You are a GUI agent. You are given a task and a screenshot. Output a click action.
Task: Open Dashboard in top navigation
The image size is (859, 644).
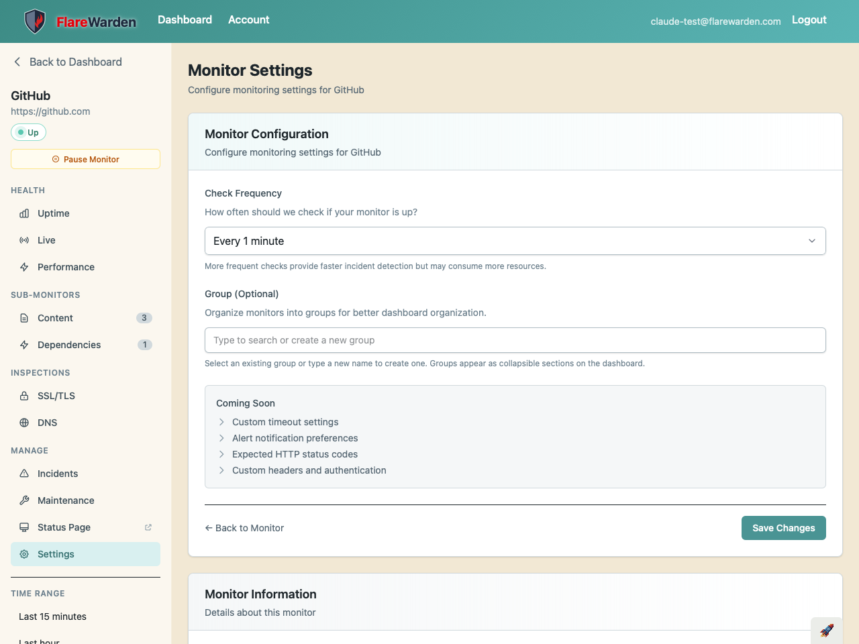(185, 20)
